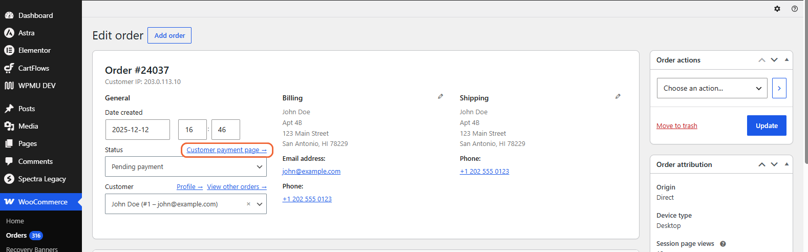Image resolution: width=808 pixels, height=252 pixels.
Task: Click billing phone +1 202 555 0123
Action: [307, 199]
